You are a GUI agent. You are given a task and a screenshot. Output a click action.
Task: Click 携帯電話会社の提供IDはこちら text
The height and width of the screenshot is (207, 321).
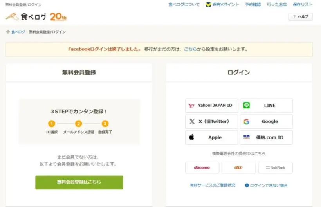click(239, 153)
